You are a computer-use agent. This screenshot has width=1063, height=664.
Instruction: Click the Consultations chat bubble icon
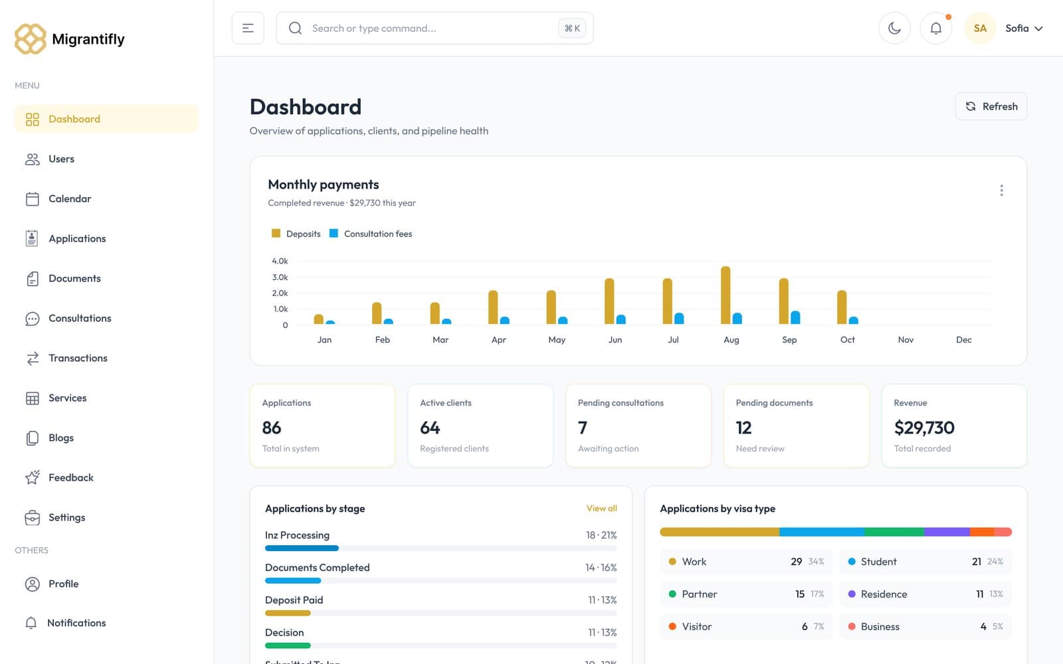32,319
